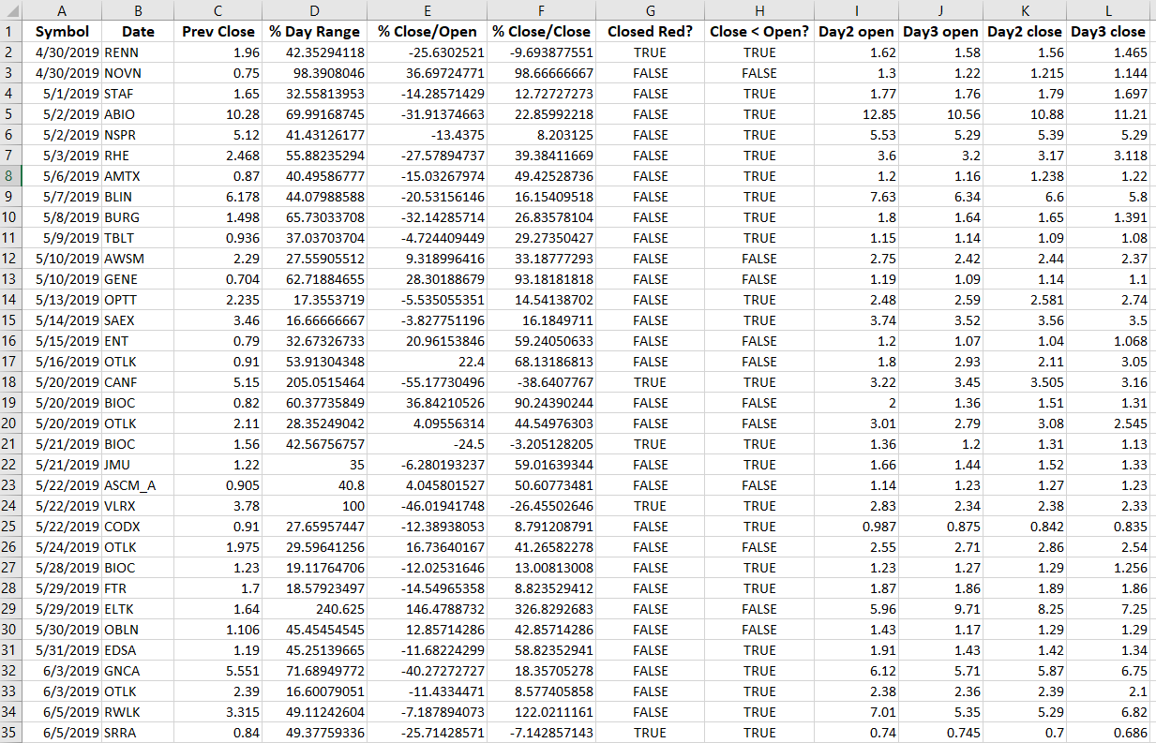Click the 'Date' header cell in column B
This screenshot has width=1156, height=743.
tap(137, 32)
